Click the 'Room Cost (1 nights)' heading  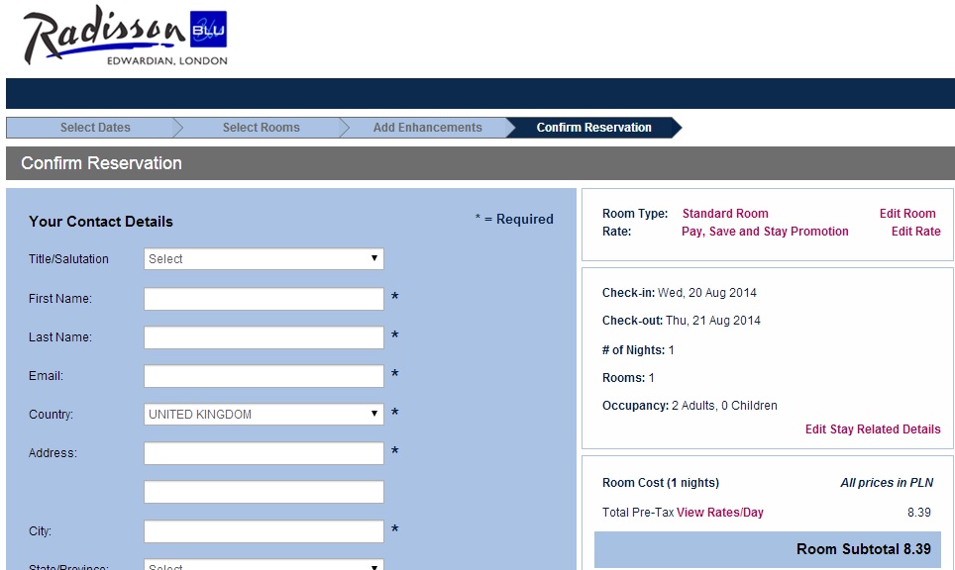660,482
